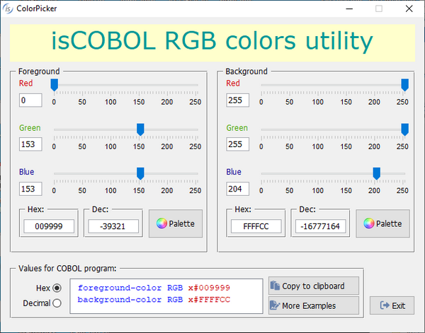Click Copy to clipboard button
The image size is (425, 333).
(314, 286)
